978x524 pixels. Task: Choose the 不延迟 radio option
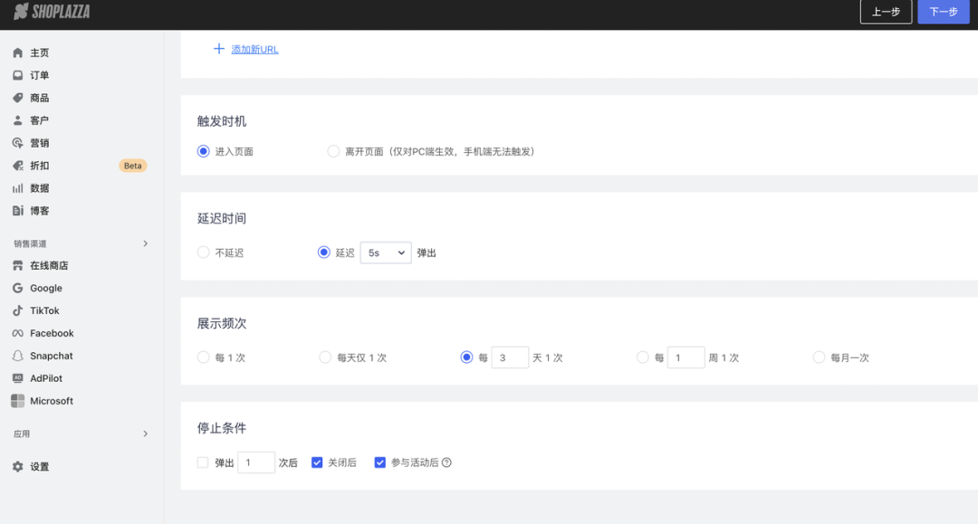tap(204, 252)
